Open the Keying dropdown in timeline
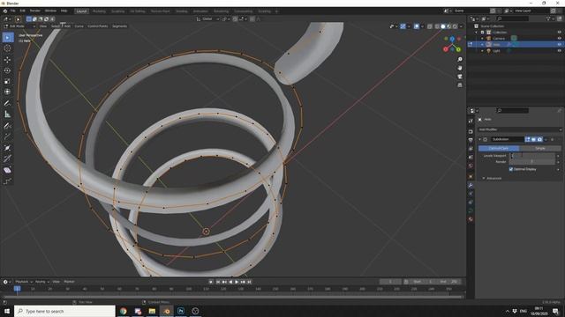 41,282
